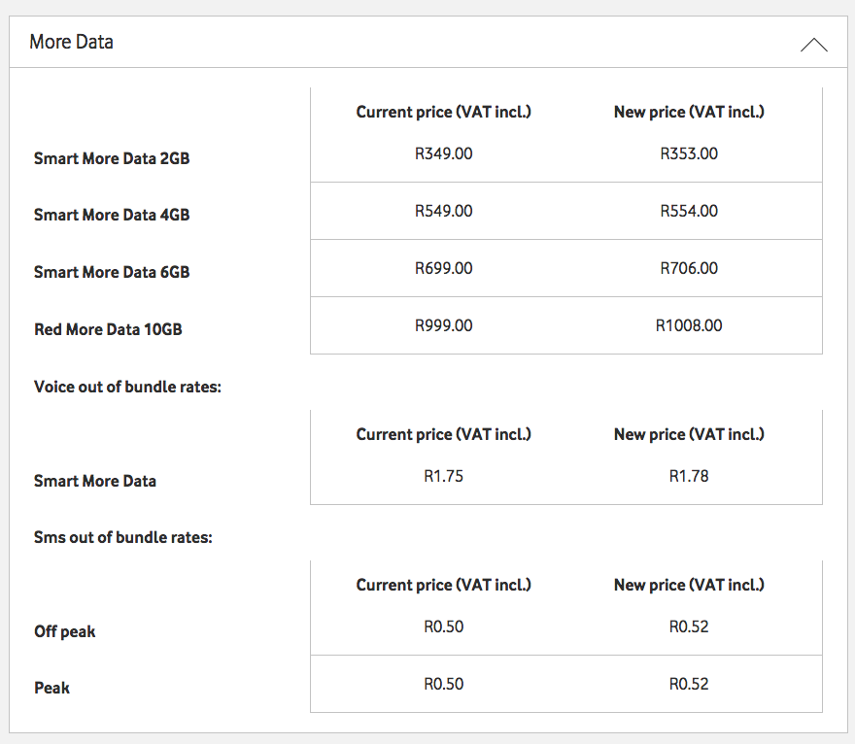Click Current price header in SMS table

443,585
